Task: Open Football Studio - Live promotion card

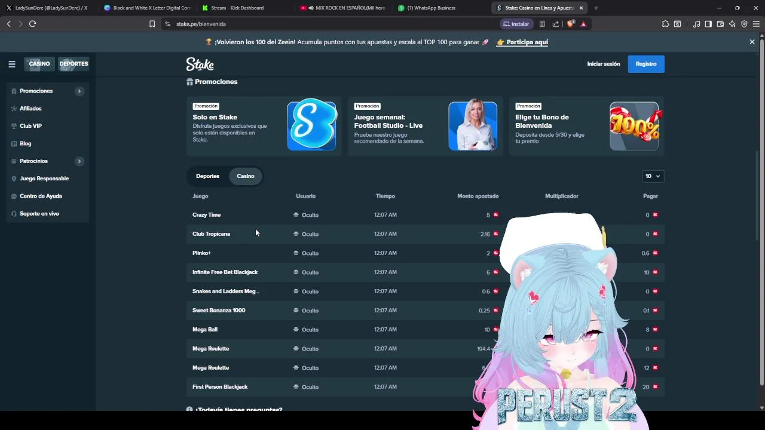Action: click(x=425, y=126)
